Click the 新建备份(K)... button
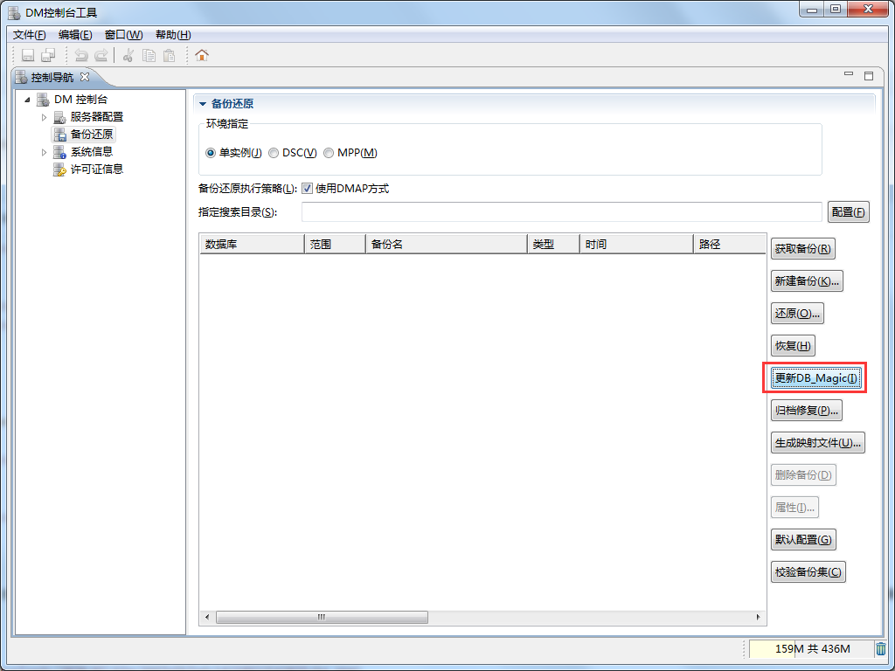Screen dimensions: 895x671 click(807, 280)
